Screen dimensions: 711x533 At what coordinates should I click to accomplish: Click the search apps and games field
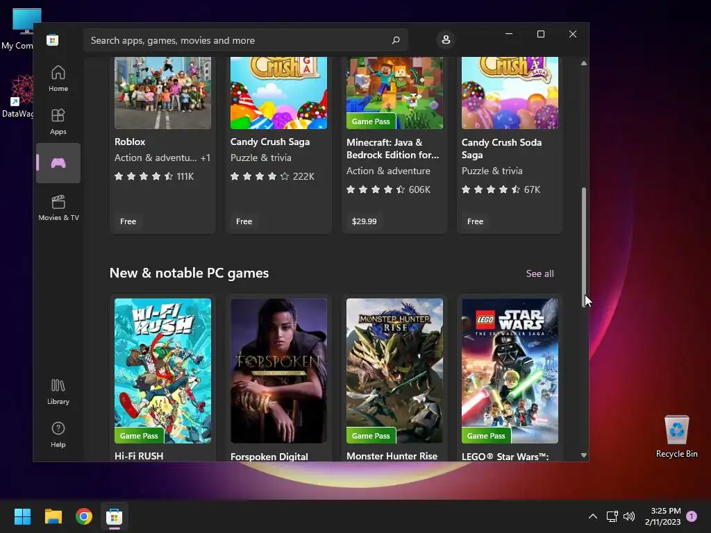pos(245,40)
